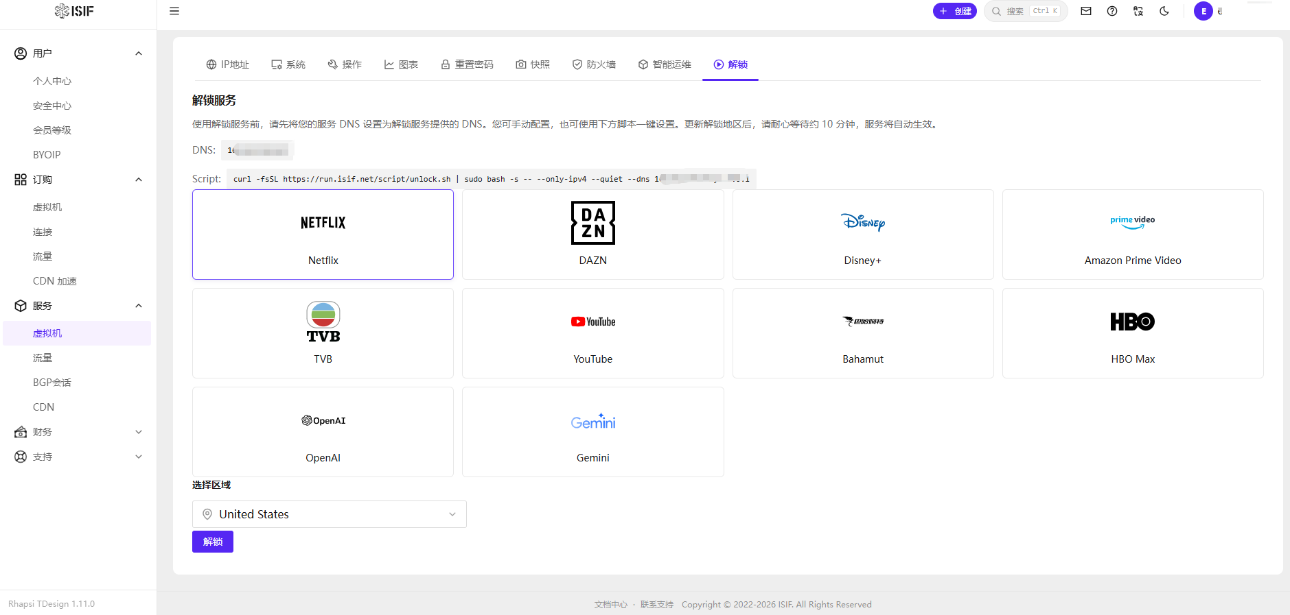Select the Gemini service card
The width and height of the screenshot is (1290, 615).
tap(593, 432)
